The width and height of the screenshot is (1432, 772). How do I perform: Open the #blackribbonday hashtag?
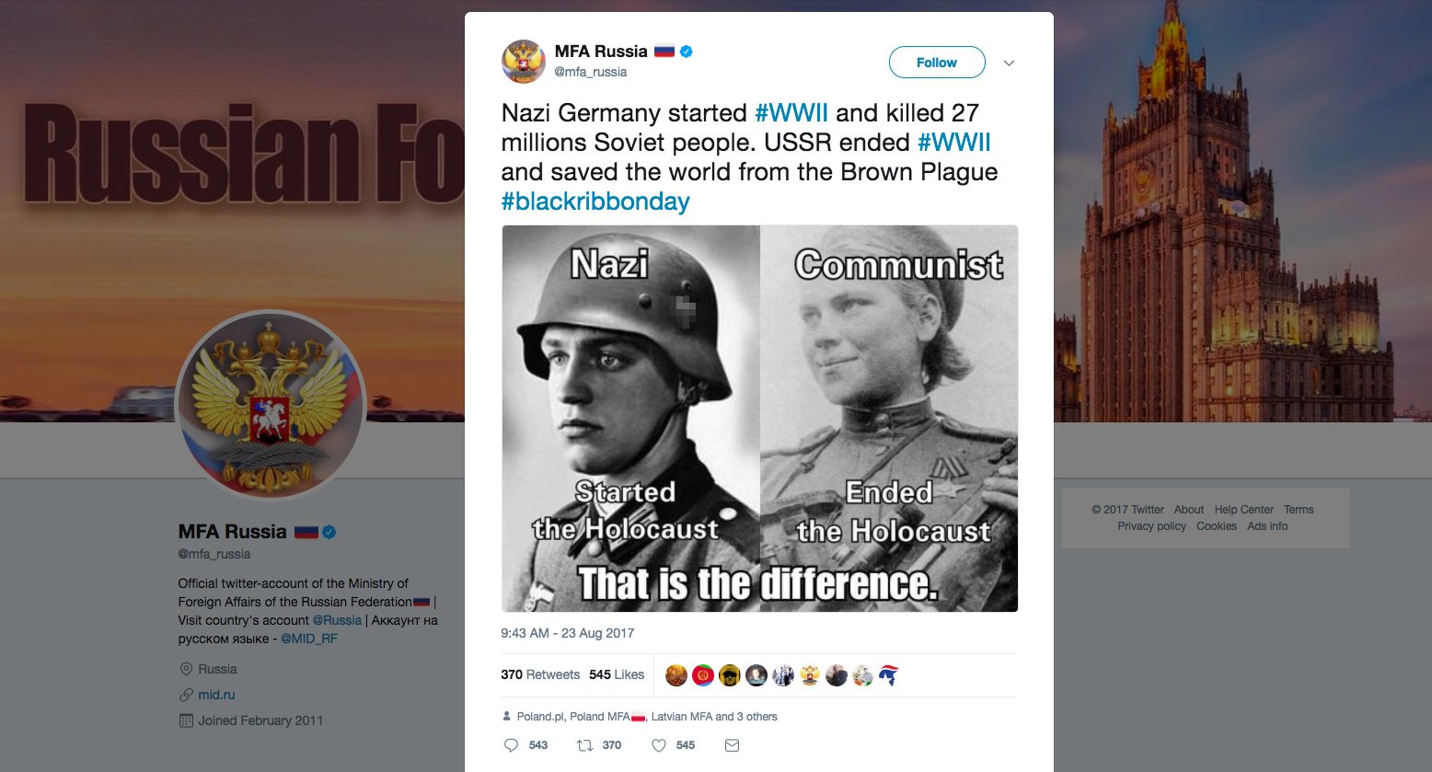[x=595, y=202]
